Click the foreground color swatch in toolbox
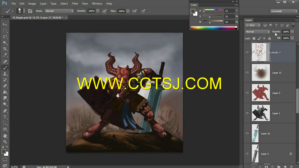 [3, 152]
